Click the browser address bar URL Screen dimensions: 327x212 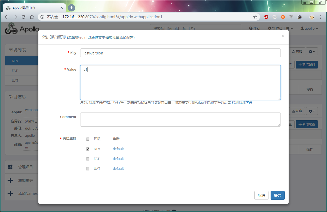click(x=112, y=17)
